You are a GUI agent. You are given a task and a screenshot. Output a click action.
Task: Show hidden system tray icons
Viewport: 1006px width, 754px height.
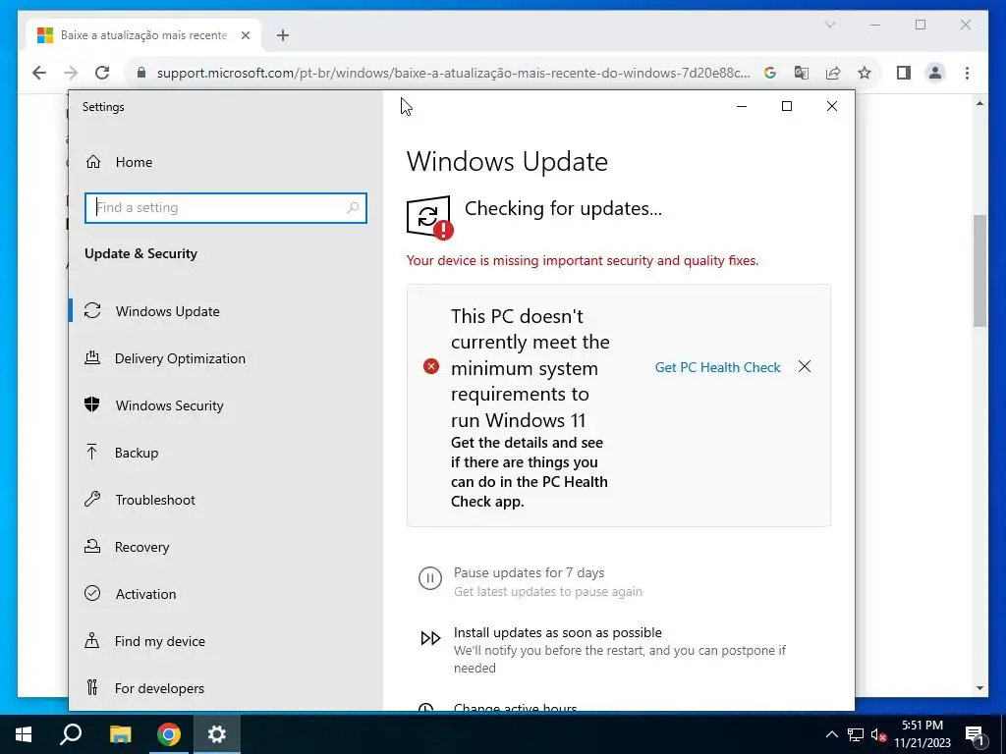831,734
